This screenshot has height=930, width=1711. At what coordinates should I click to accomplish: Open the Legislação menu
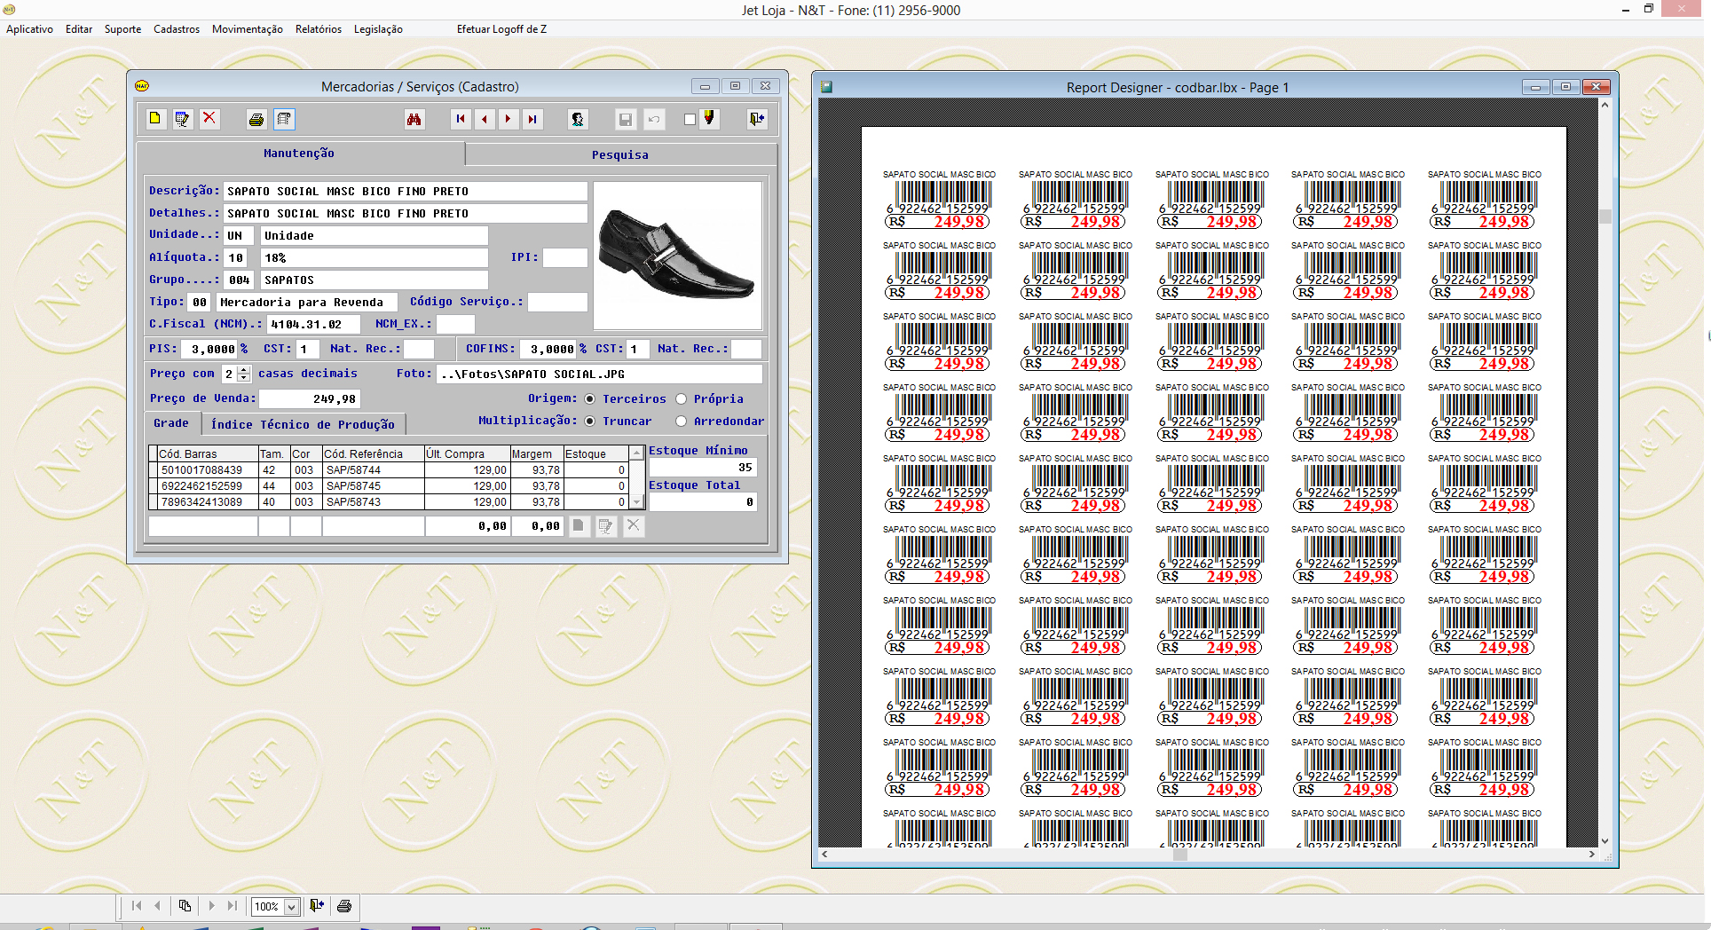(x=378, y=29)
